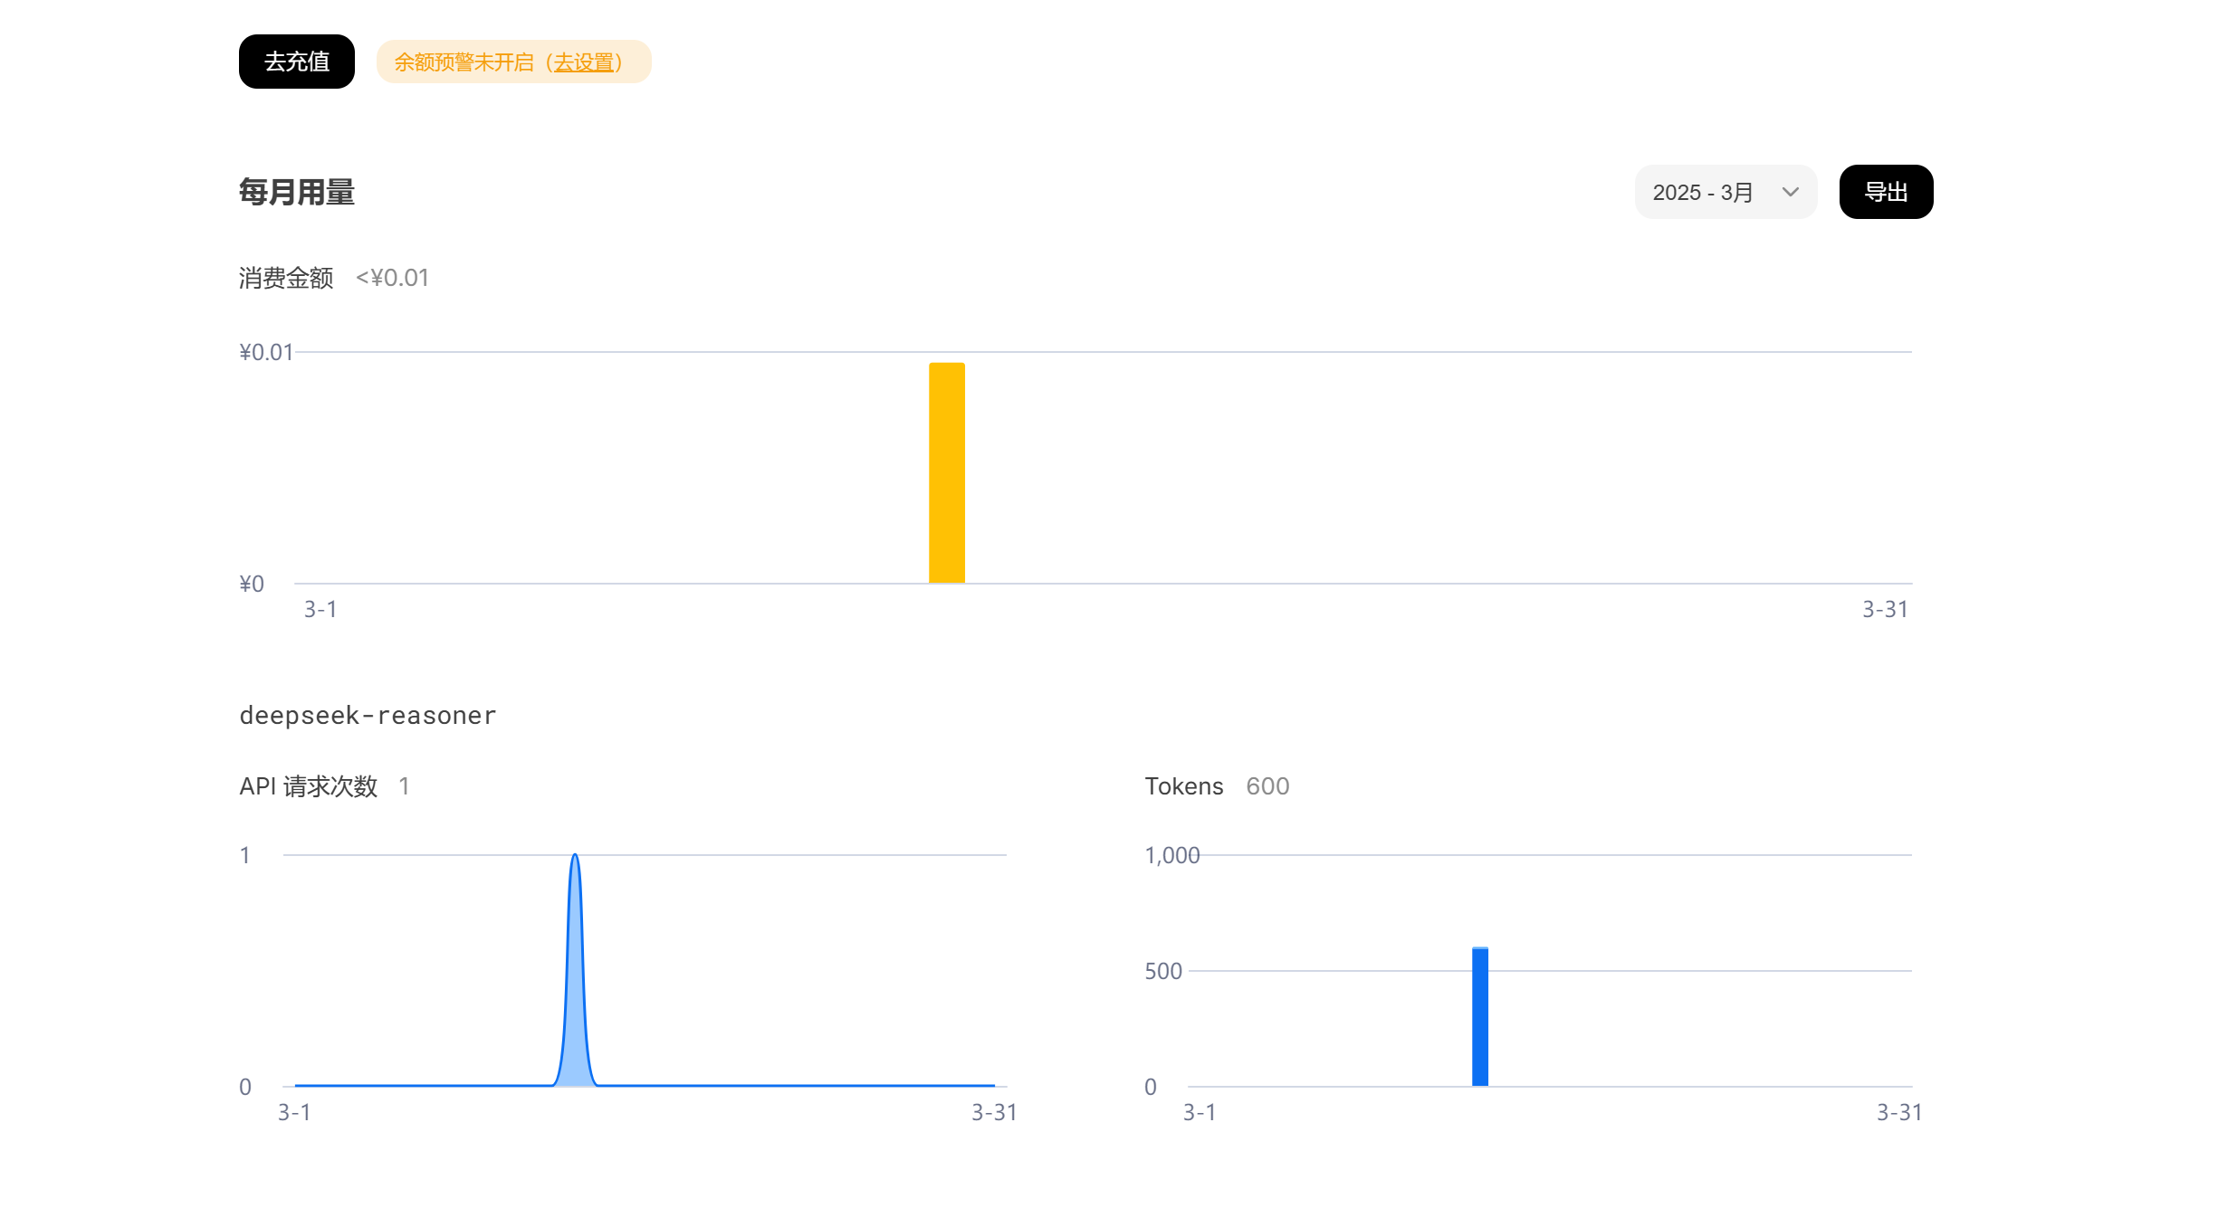Click the Tokens label above chart
The height and width of the screenshot is (1227, 2237).
point(1183,786)
